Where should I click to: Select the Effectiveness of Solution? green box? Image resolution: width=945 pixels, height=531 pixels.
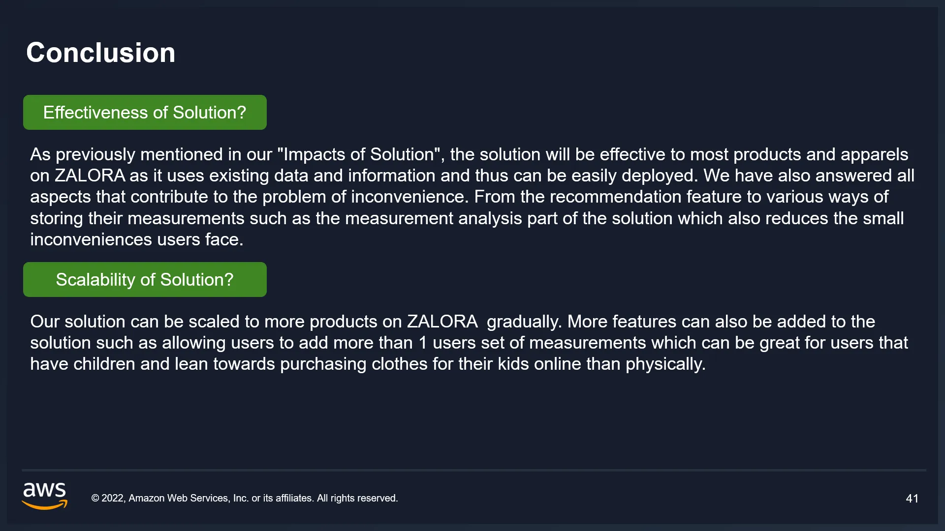(x=145, y=113)
